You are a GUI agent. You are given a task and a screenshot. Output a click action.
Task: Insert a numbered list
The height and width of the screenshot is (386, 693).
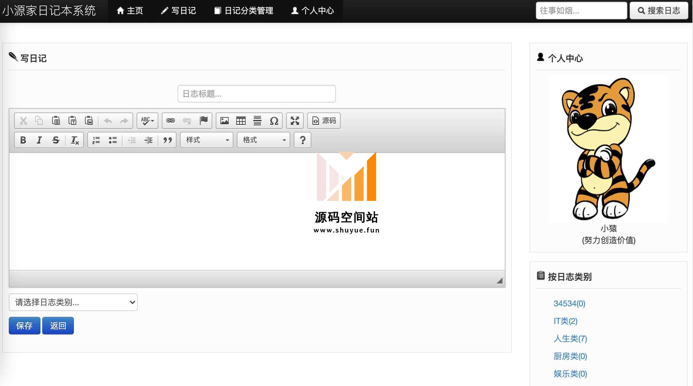pos(96,140)
